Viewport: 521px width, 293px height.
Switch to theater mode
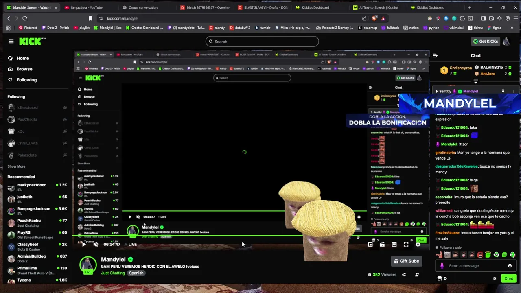[x=394, y=244]
